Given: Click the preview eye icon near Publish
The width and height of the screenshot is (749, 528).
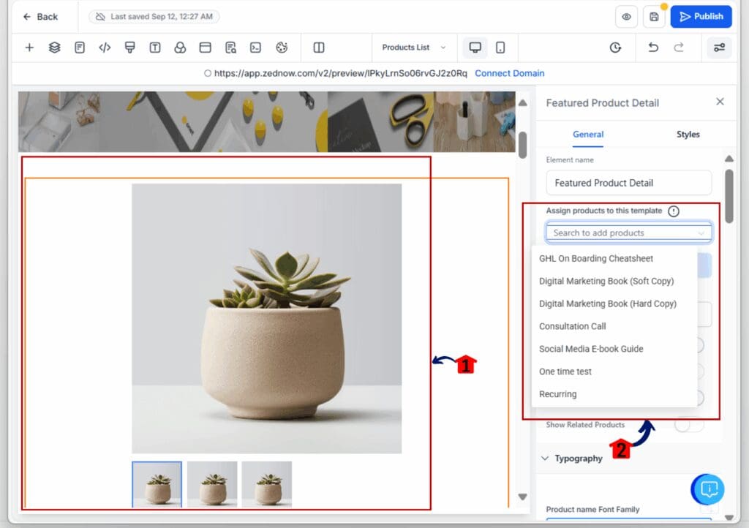Looking at the screenshot, I should (626, 16).
